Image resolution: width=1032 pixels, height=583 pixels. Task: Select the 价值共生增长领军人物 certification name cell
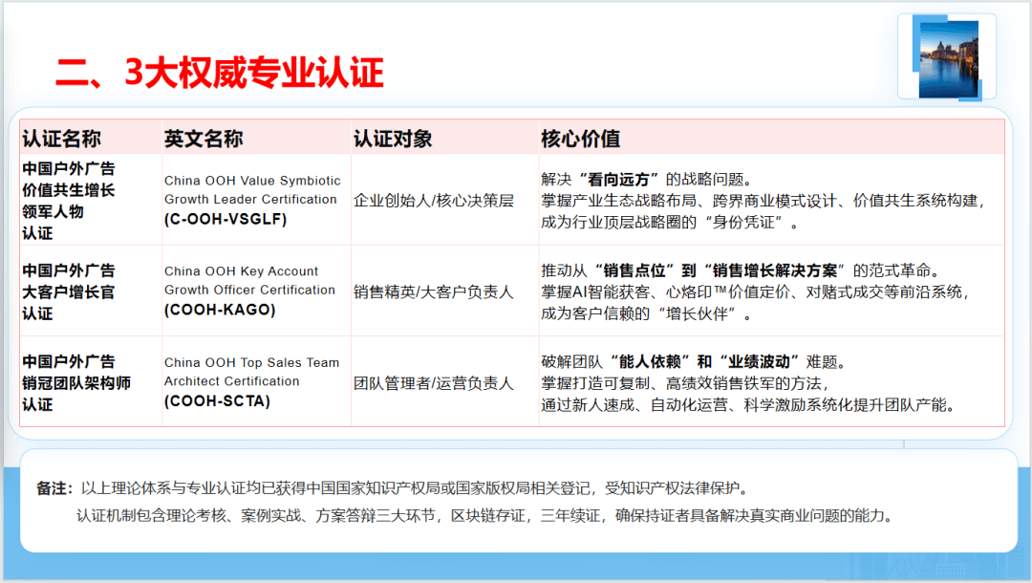click(68, 201)
